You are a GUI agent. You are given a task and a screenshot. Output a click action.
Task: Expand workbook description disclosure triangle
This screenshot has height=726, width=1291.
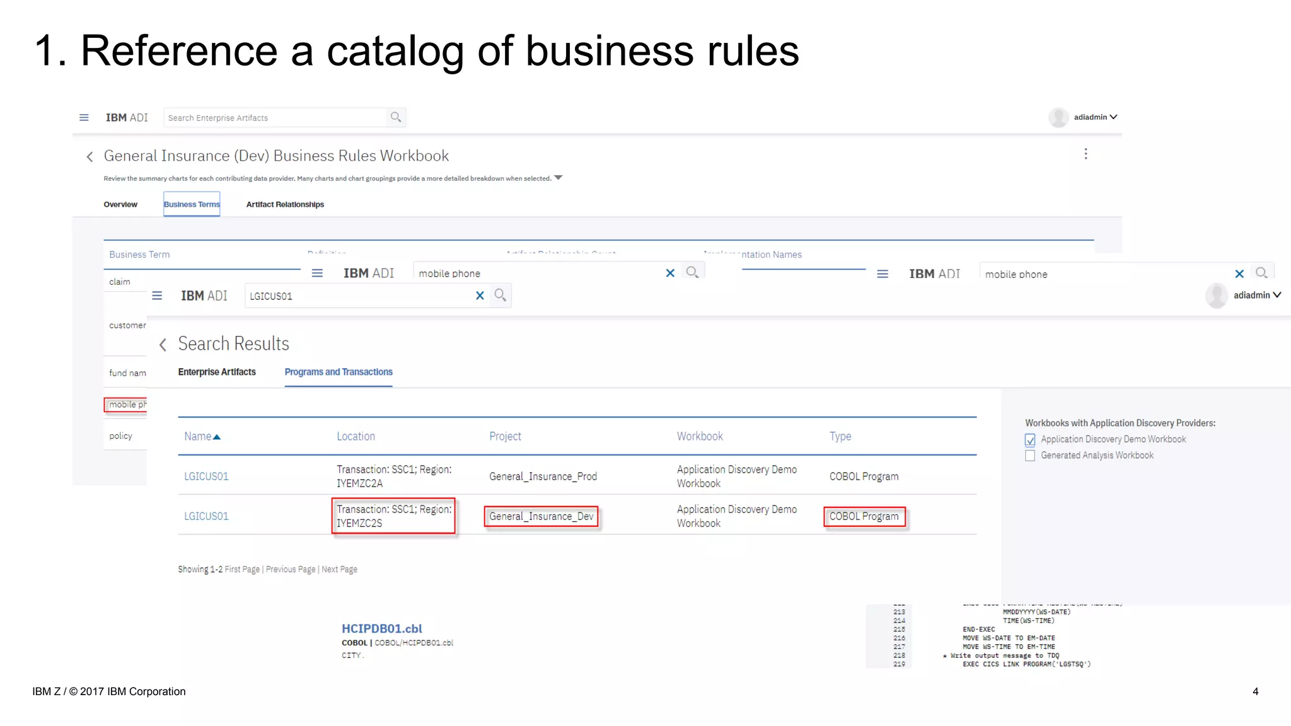click(558, 178)
